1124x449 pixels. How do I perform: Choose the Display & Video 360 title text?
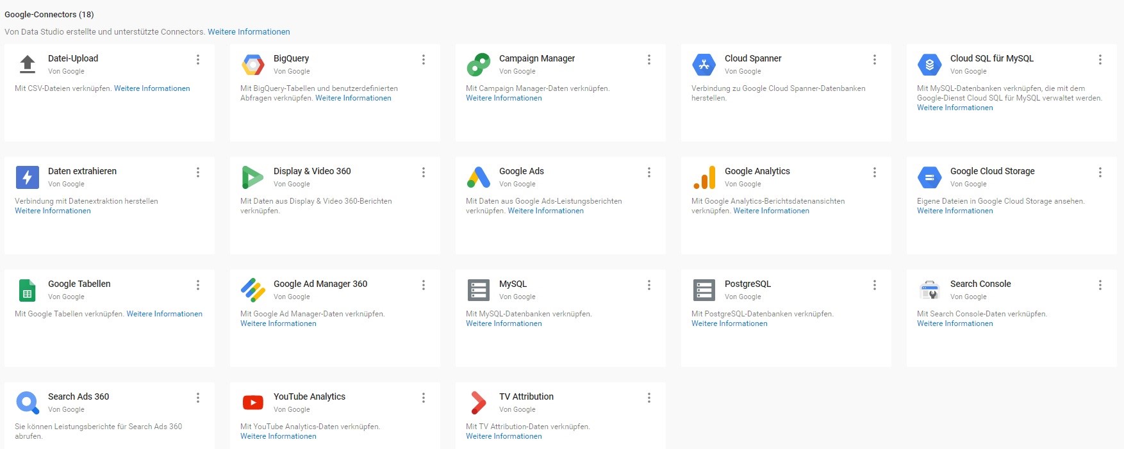[x=312, y=171]
